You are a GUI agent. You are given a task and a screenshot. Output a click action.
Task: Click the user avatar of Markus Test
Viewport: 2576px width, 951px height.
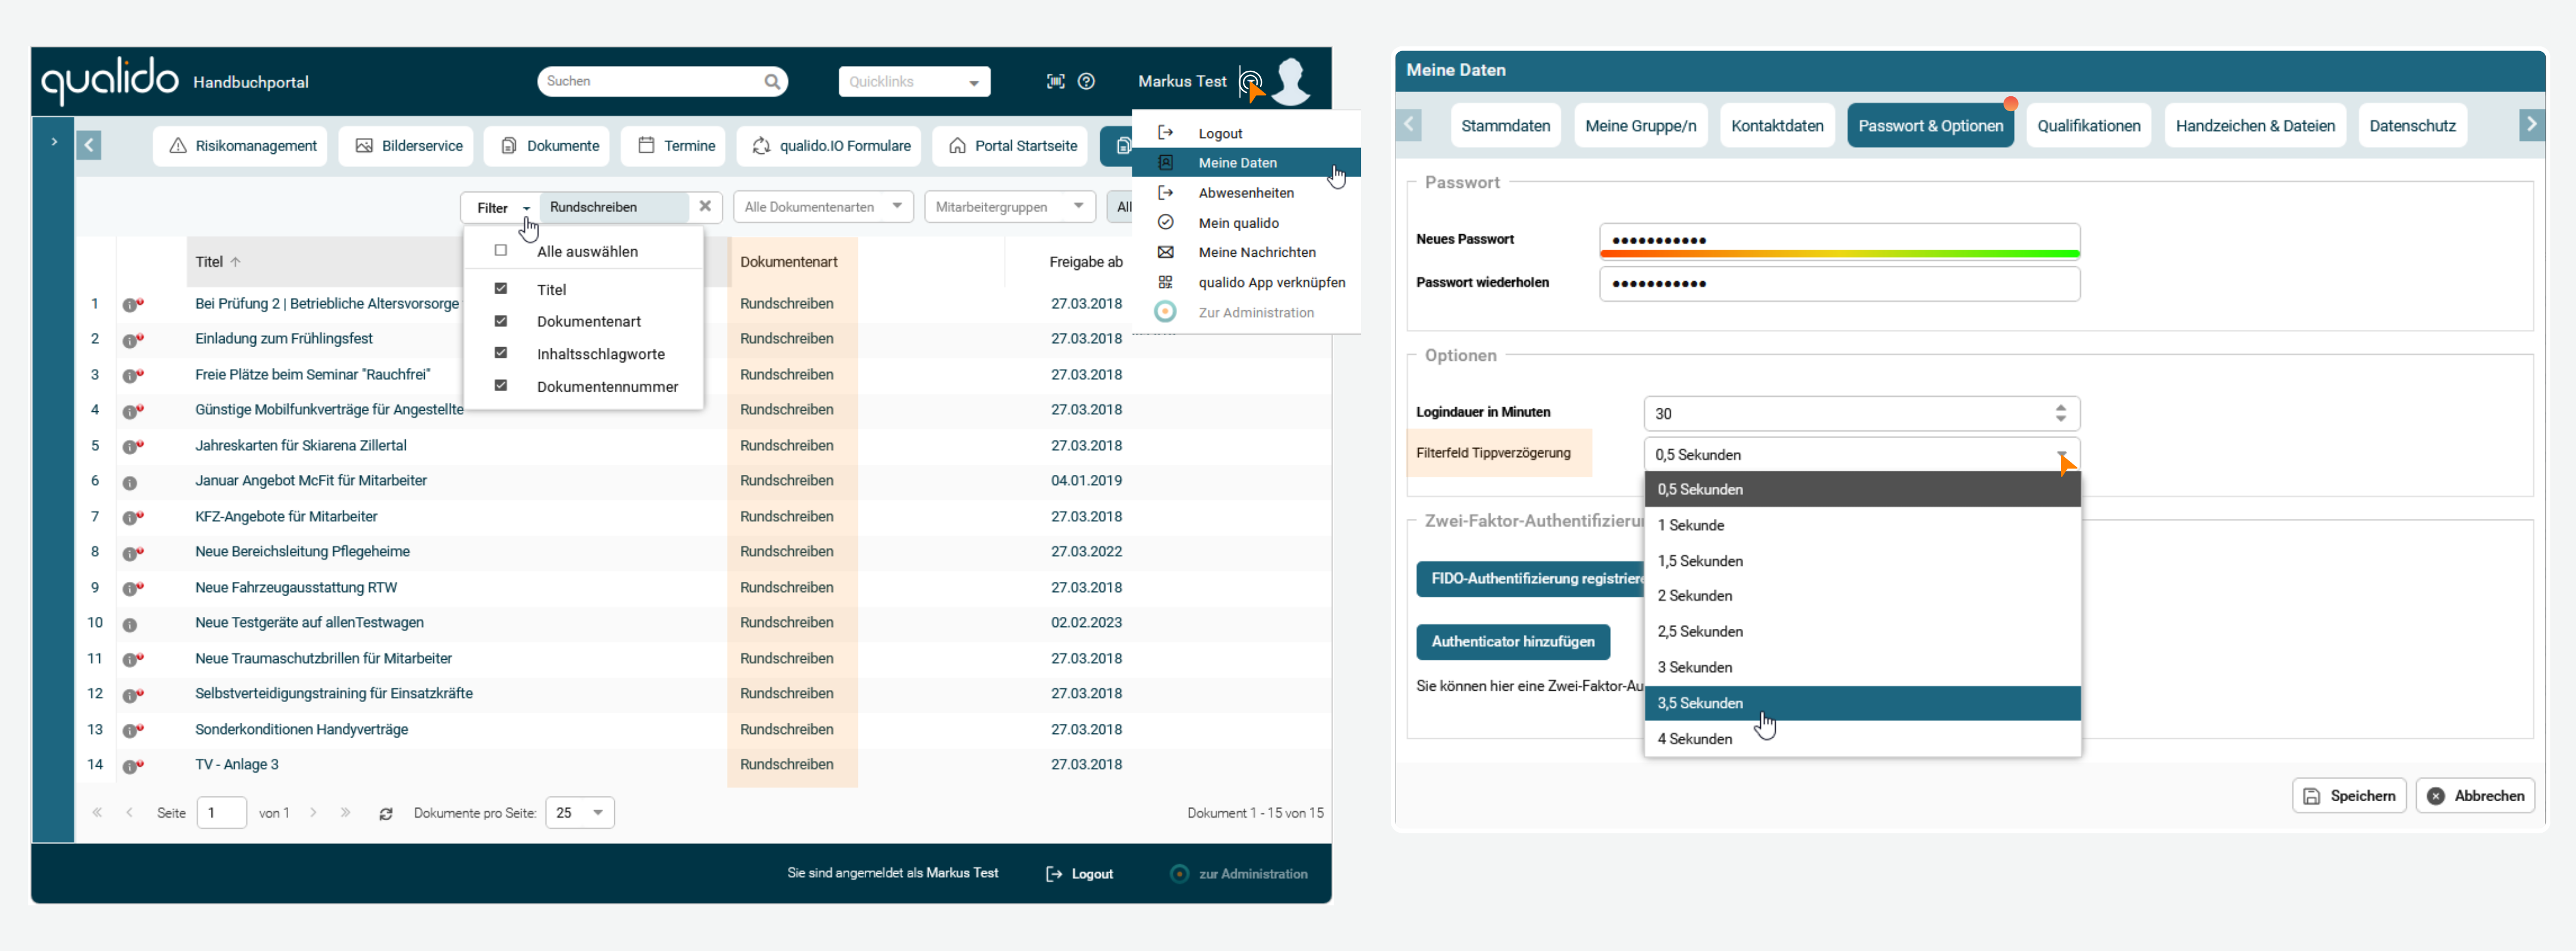[1292, 81]
